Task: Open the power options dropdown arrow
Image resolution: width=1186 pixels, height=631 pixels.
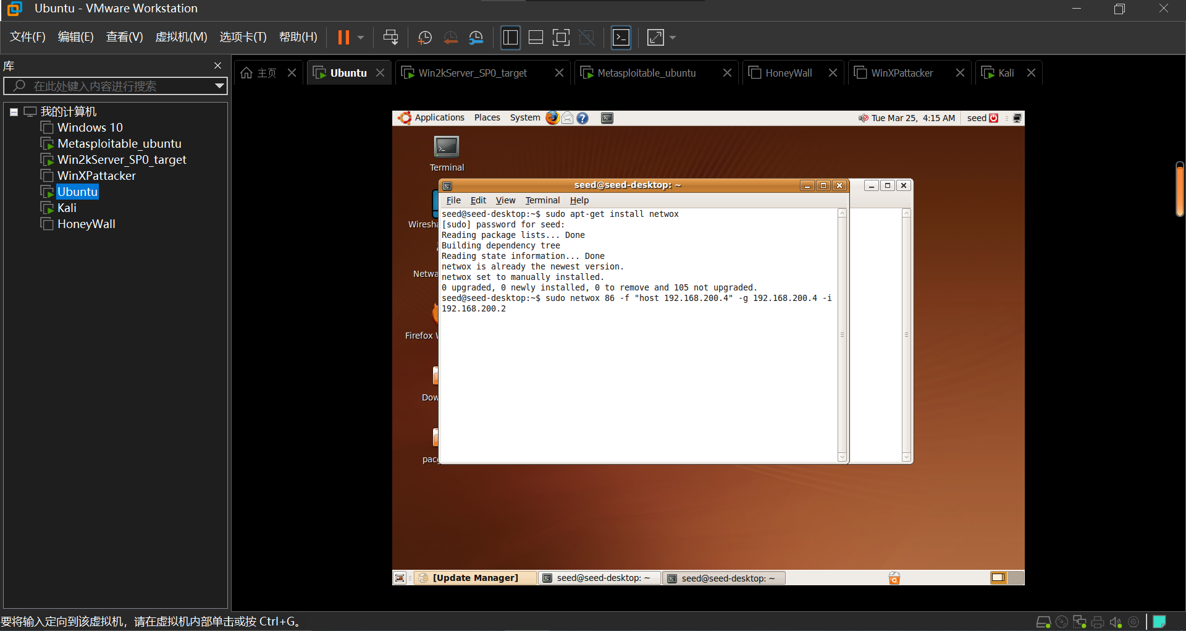Action: [x=361, y=38]
